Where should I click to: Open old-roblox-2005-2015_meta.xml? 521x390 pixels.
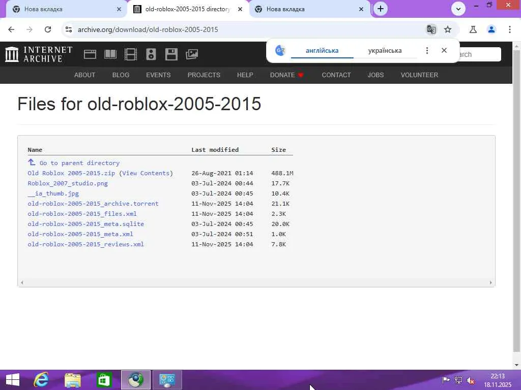(80, 234)
